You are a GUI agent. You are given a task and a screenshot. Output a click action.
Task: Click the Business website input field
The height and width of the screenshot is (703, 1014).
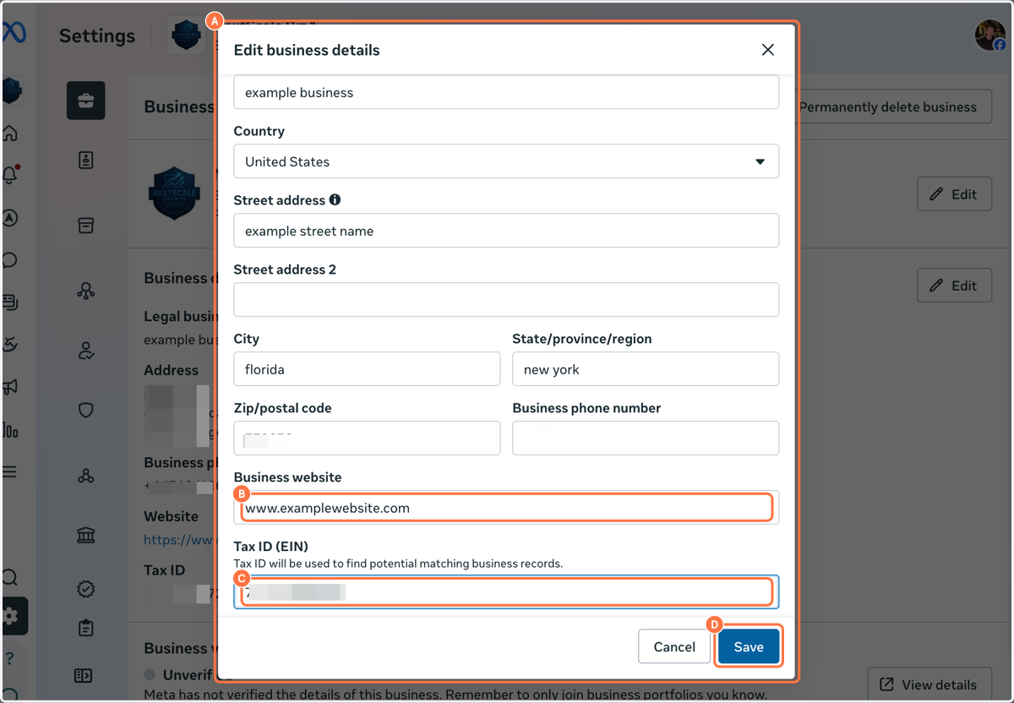click(506, 508)
